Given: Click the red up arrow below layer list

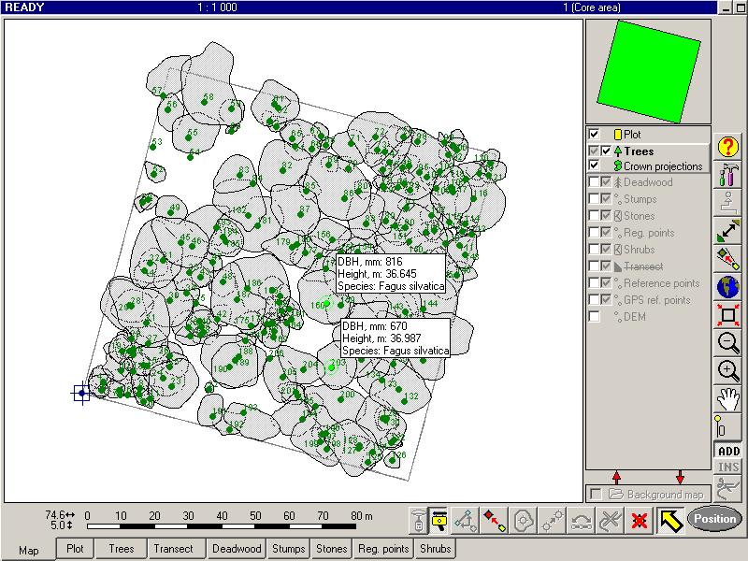Looking at the screenshot, I should point(616,478).
